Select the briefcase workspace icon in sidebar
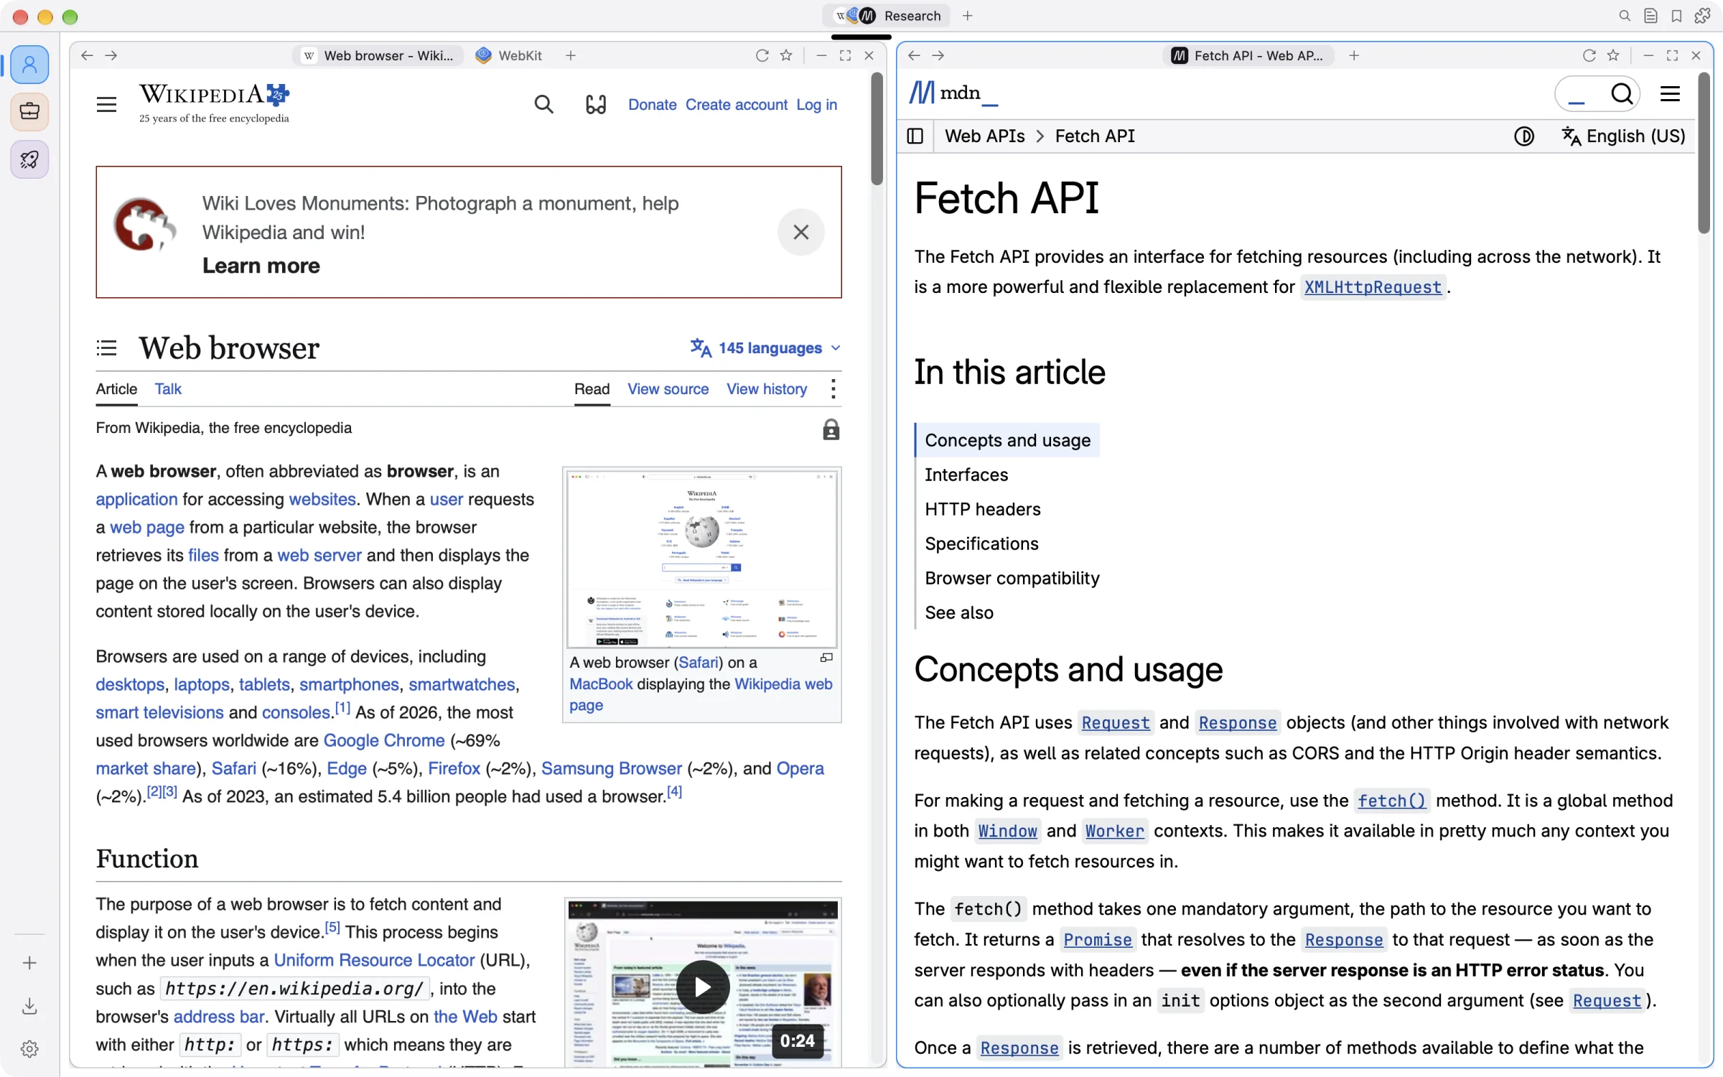 29,112
